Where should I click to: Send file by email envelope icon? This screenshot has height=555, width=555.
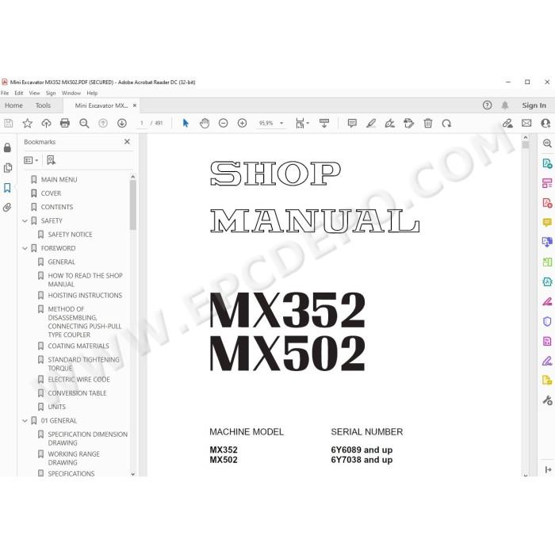click(x=526, y=123)
